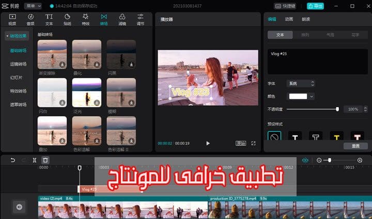Apply the yellow T text preset style
Image resolution: width=372 pixels, height=219 pixels.
click(x=336, y=136)
